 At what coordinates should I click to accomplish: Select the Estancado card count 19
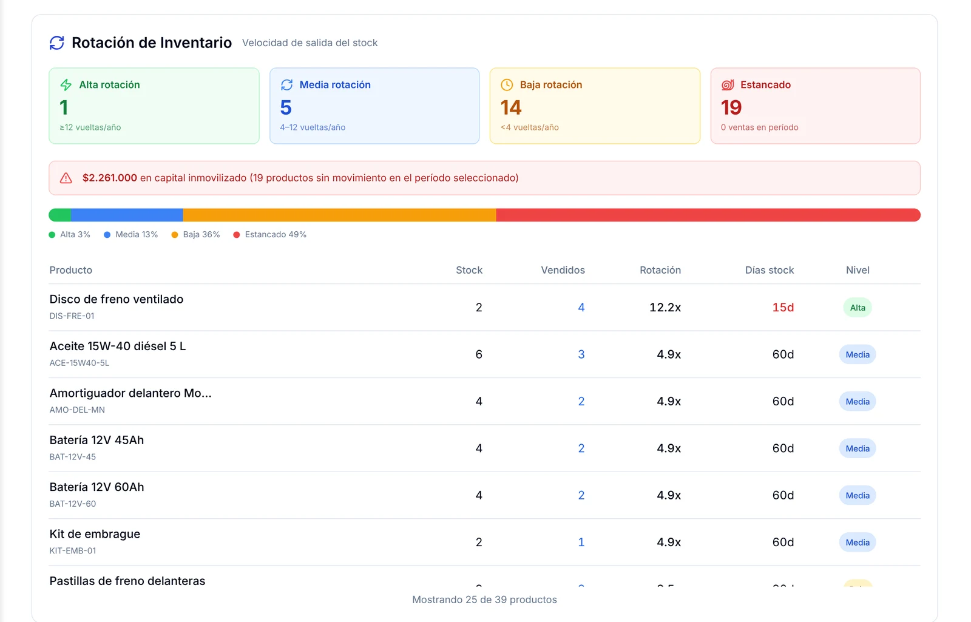[731, 107]
